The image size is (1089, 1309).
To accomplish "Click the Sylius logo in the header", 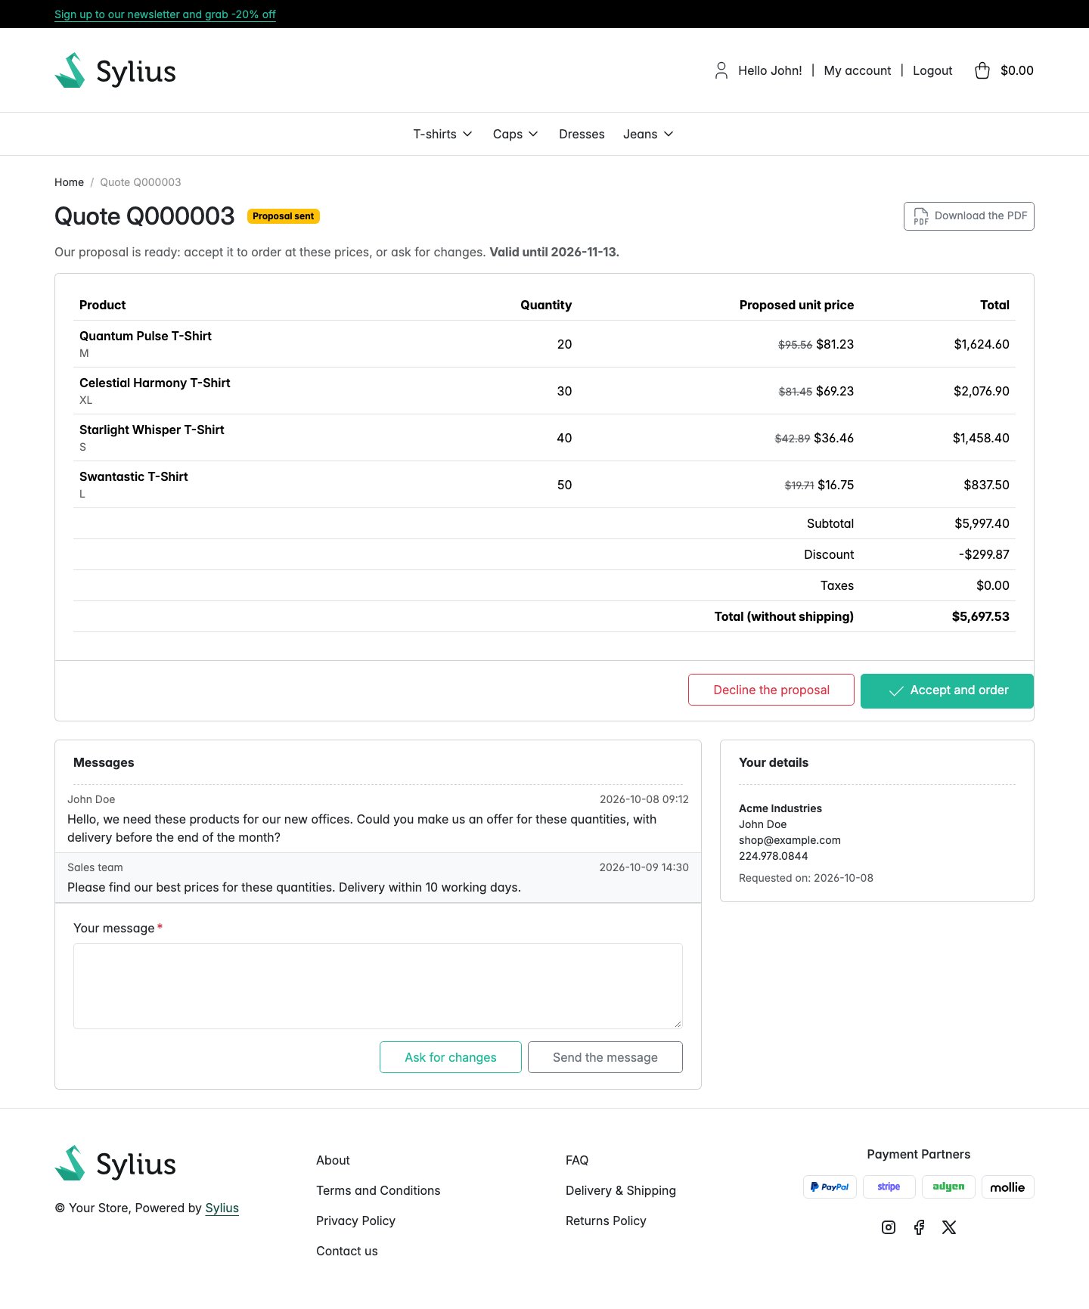I will (115, 70).
